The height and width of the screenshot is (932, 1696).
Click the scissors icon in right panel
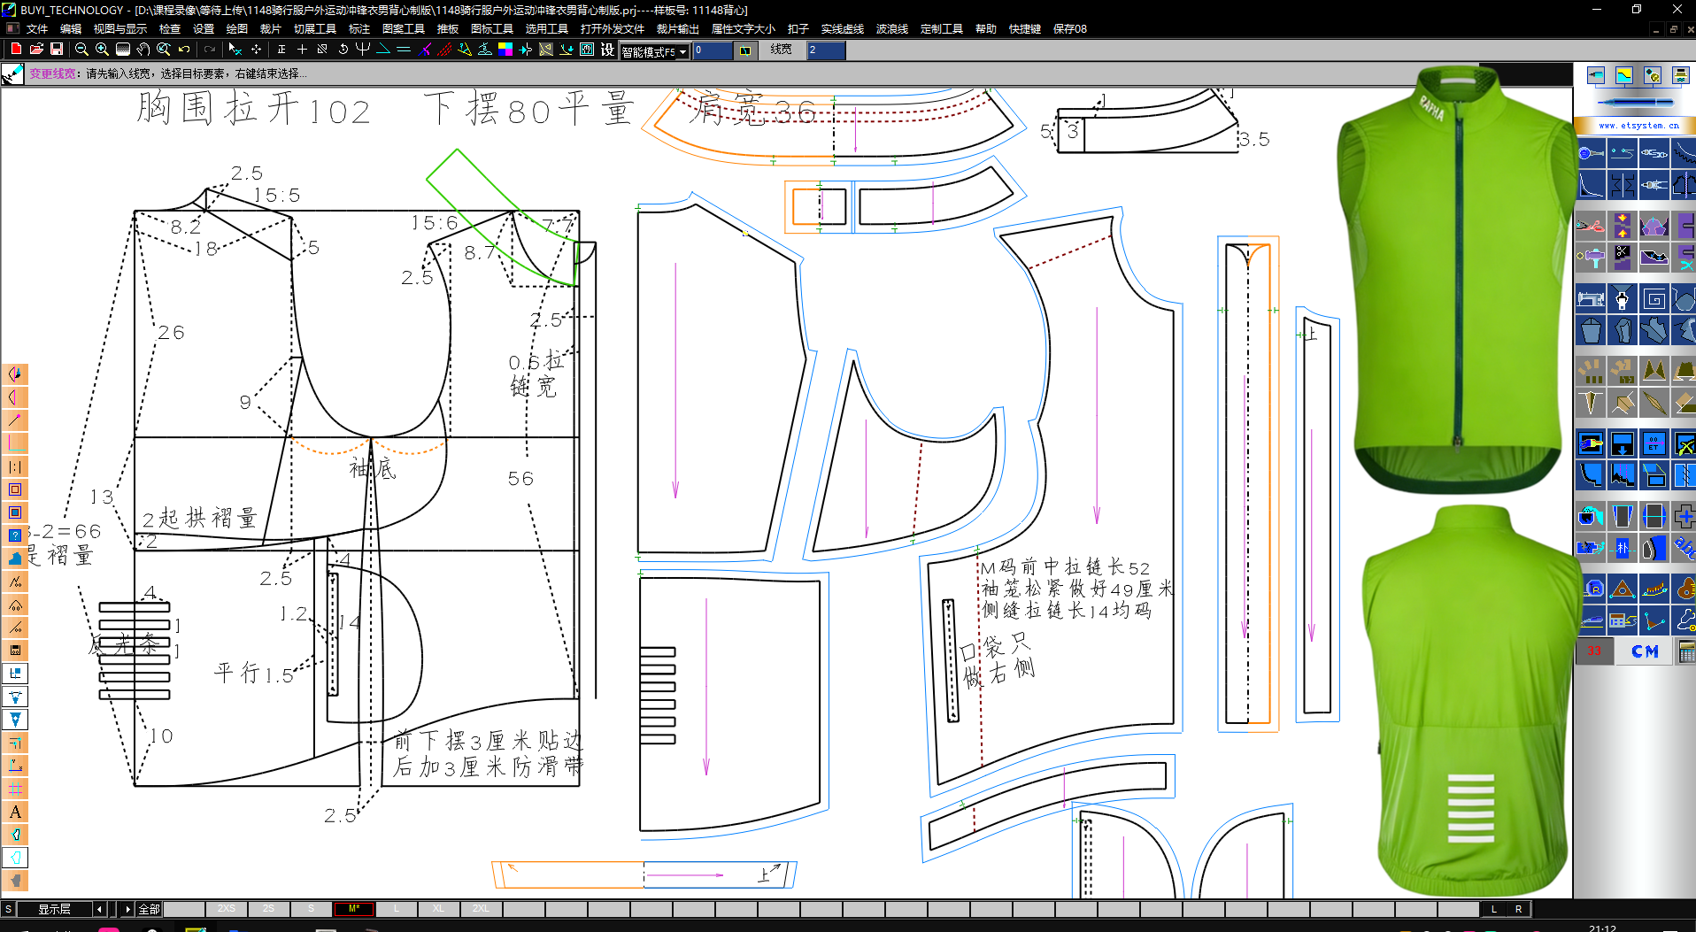coord(1591,227)
